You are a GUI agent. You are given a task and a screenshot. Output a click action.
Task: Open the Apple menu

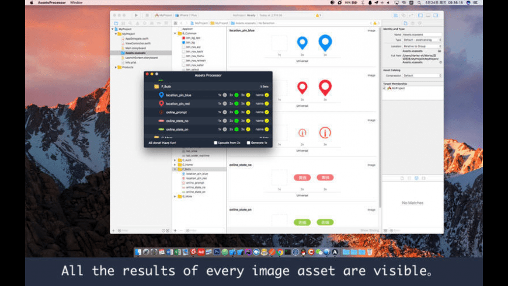click(32, 2)
